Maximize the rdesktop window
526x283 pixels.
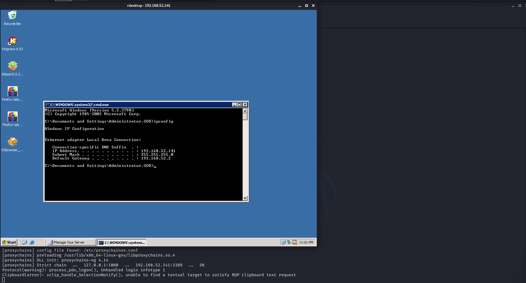coord(307,6)
